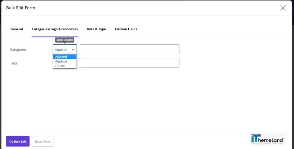Click the Select Operator tooltip label
This screenshot has height=149, width=294.
[x=65, y=40]
